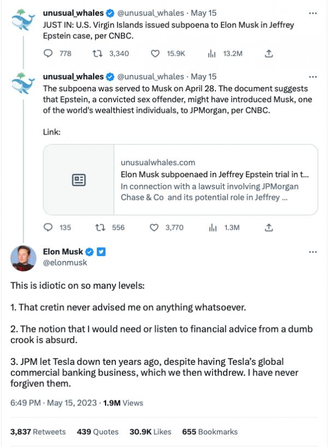Open more options on Elon Musk's tweet

point(313,252)
